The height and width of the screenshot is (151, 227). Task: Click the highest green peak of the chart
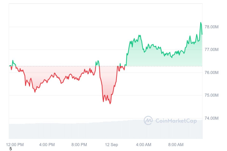[201, 23]
